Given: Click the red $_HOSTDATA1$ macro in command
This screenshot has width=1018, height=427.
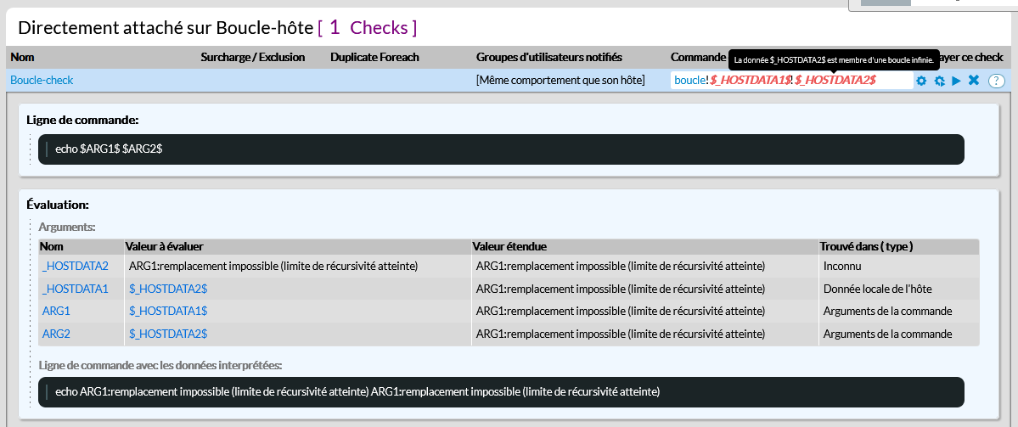Looking at the screenshot, I should pos(748,80).
